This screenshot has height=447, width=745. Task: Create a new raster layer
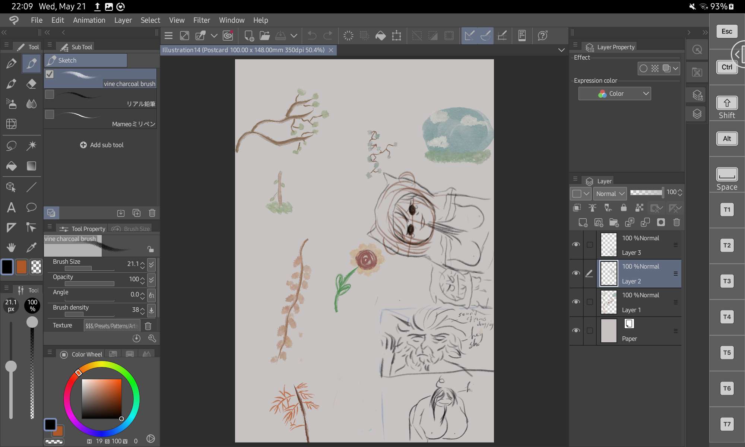pyautogui.click(x=583, y=222)
